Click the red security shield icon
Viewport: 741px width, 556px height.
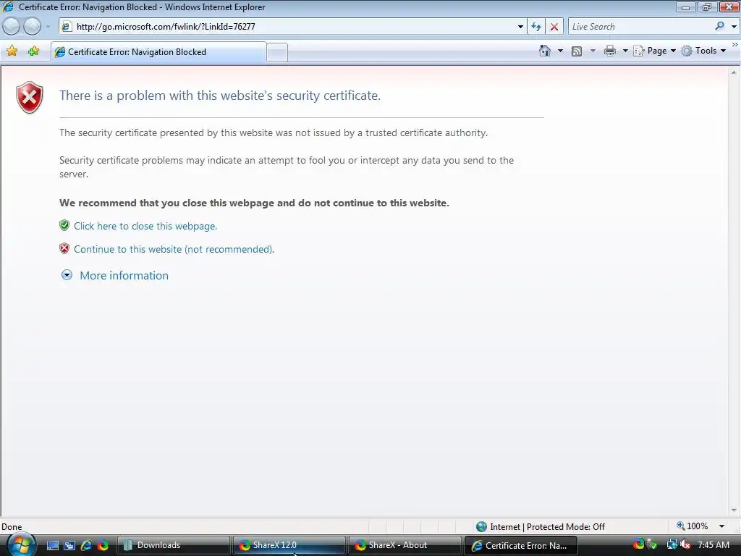point(29,98)
